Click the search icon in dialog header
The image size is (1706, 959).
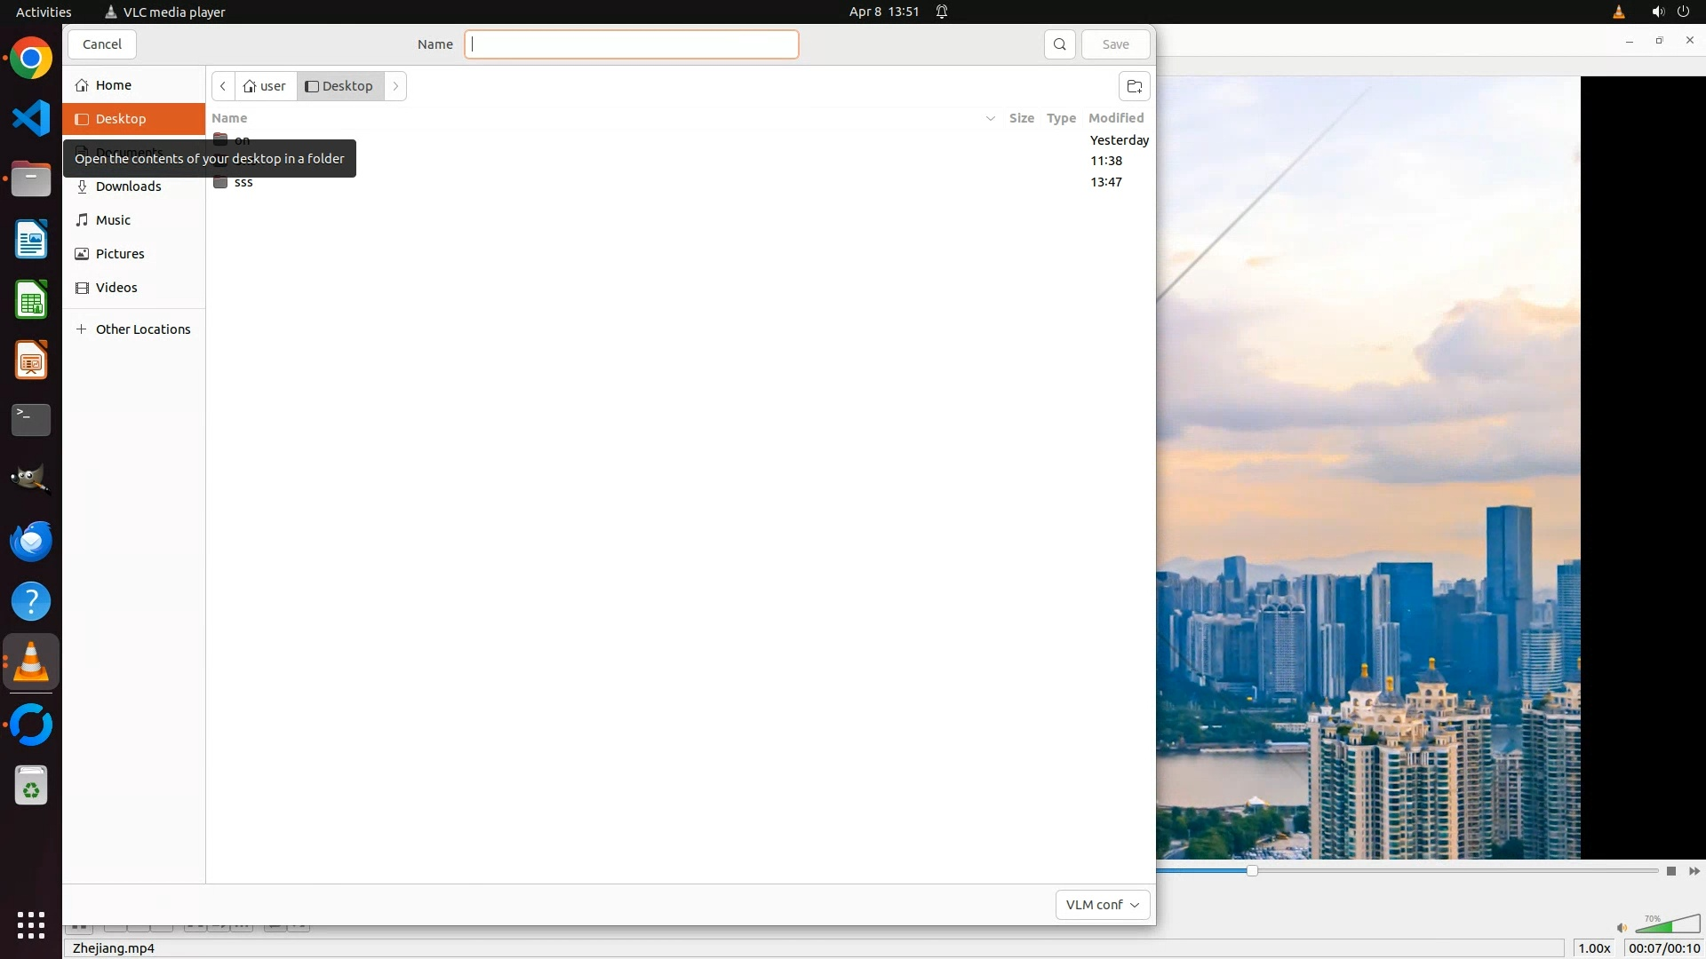pyautogui.click(x=1059, y=44)
